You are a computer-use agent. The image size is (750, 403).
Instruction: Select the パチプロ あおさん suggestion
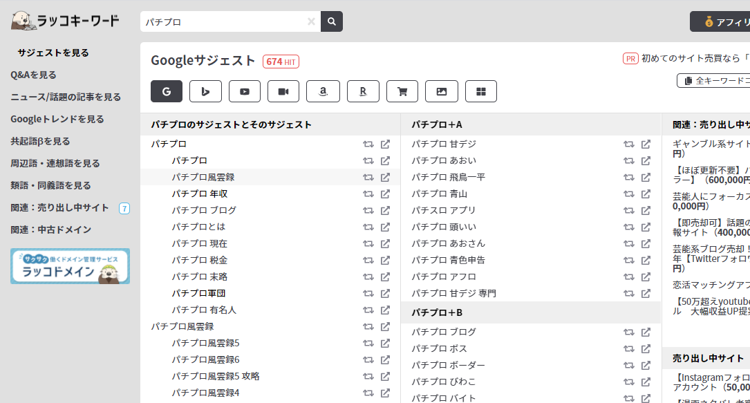tap(448, 244)
